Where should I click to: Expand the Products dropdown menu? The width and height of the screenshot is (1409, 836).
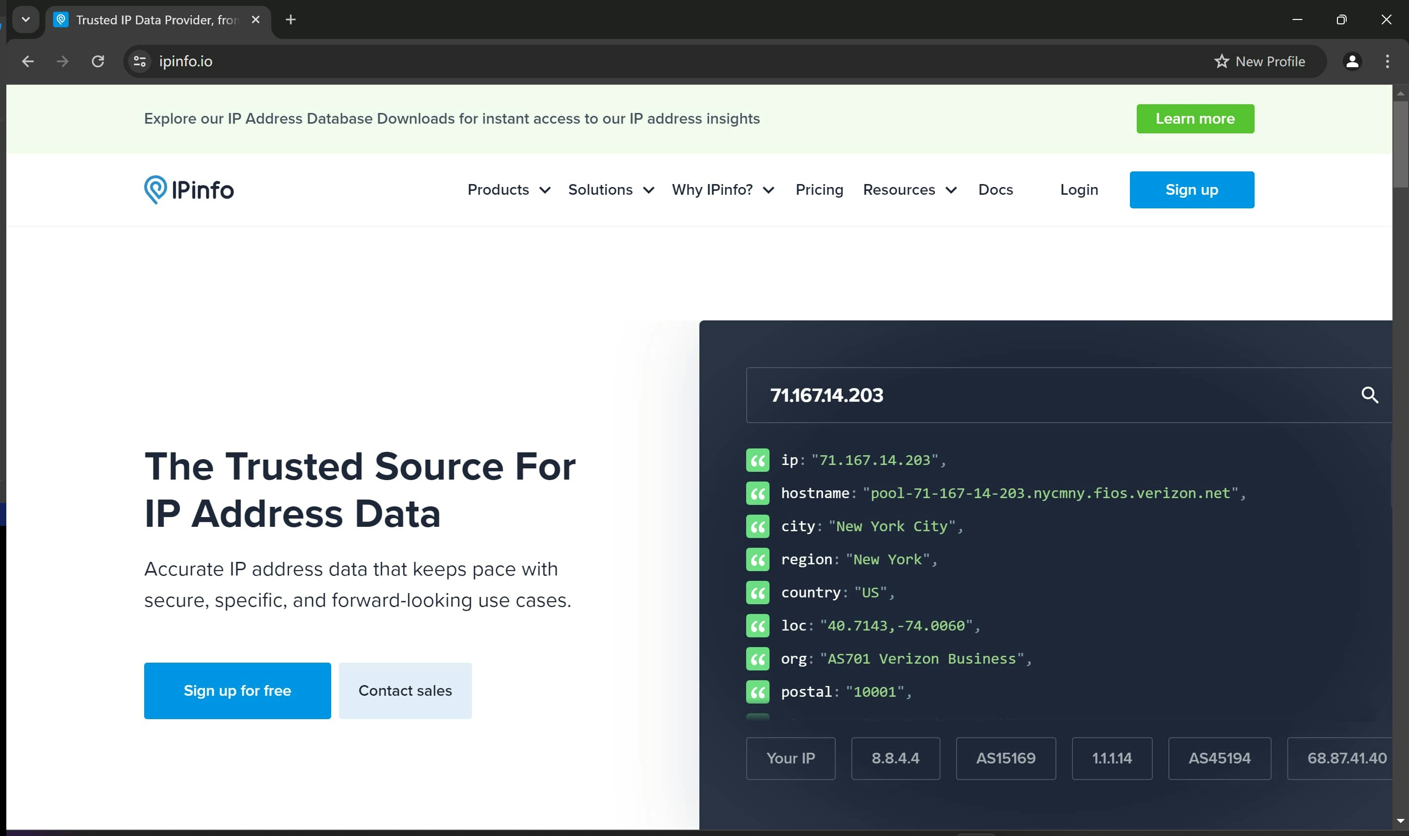508,190
